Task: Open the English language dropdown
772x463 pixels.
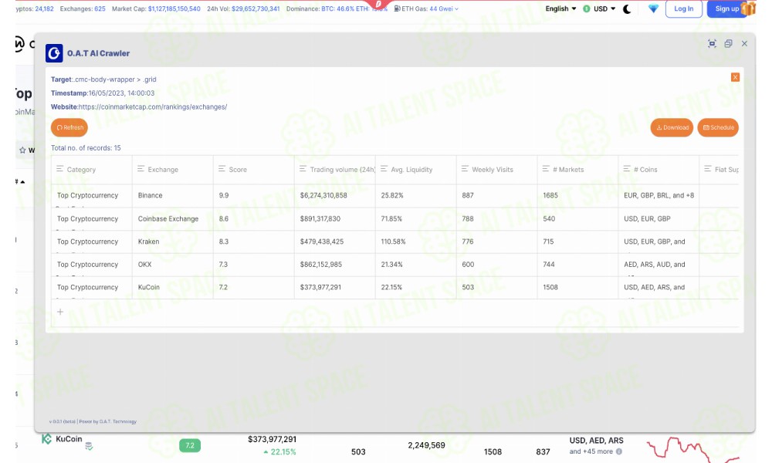Action: click(560, 8)
